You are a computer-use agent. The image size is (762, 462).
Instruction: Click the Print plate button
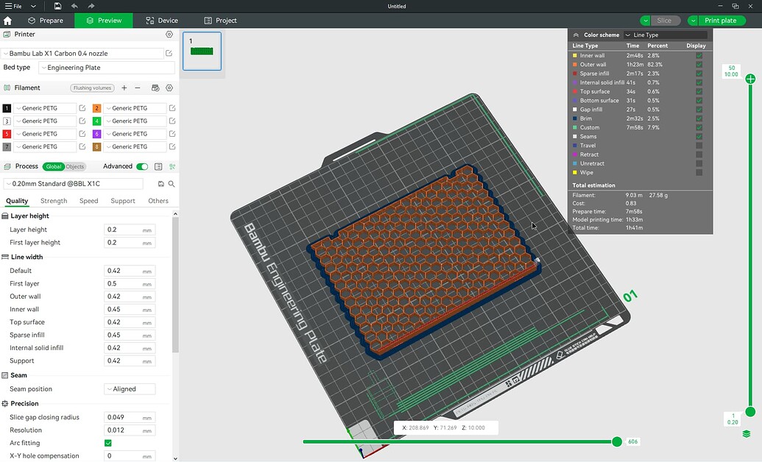(x=722, y=21)
